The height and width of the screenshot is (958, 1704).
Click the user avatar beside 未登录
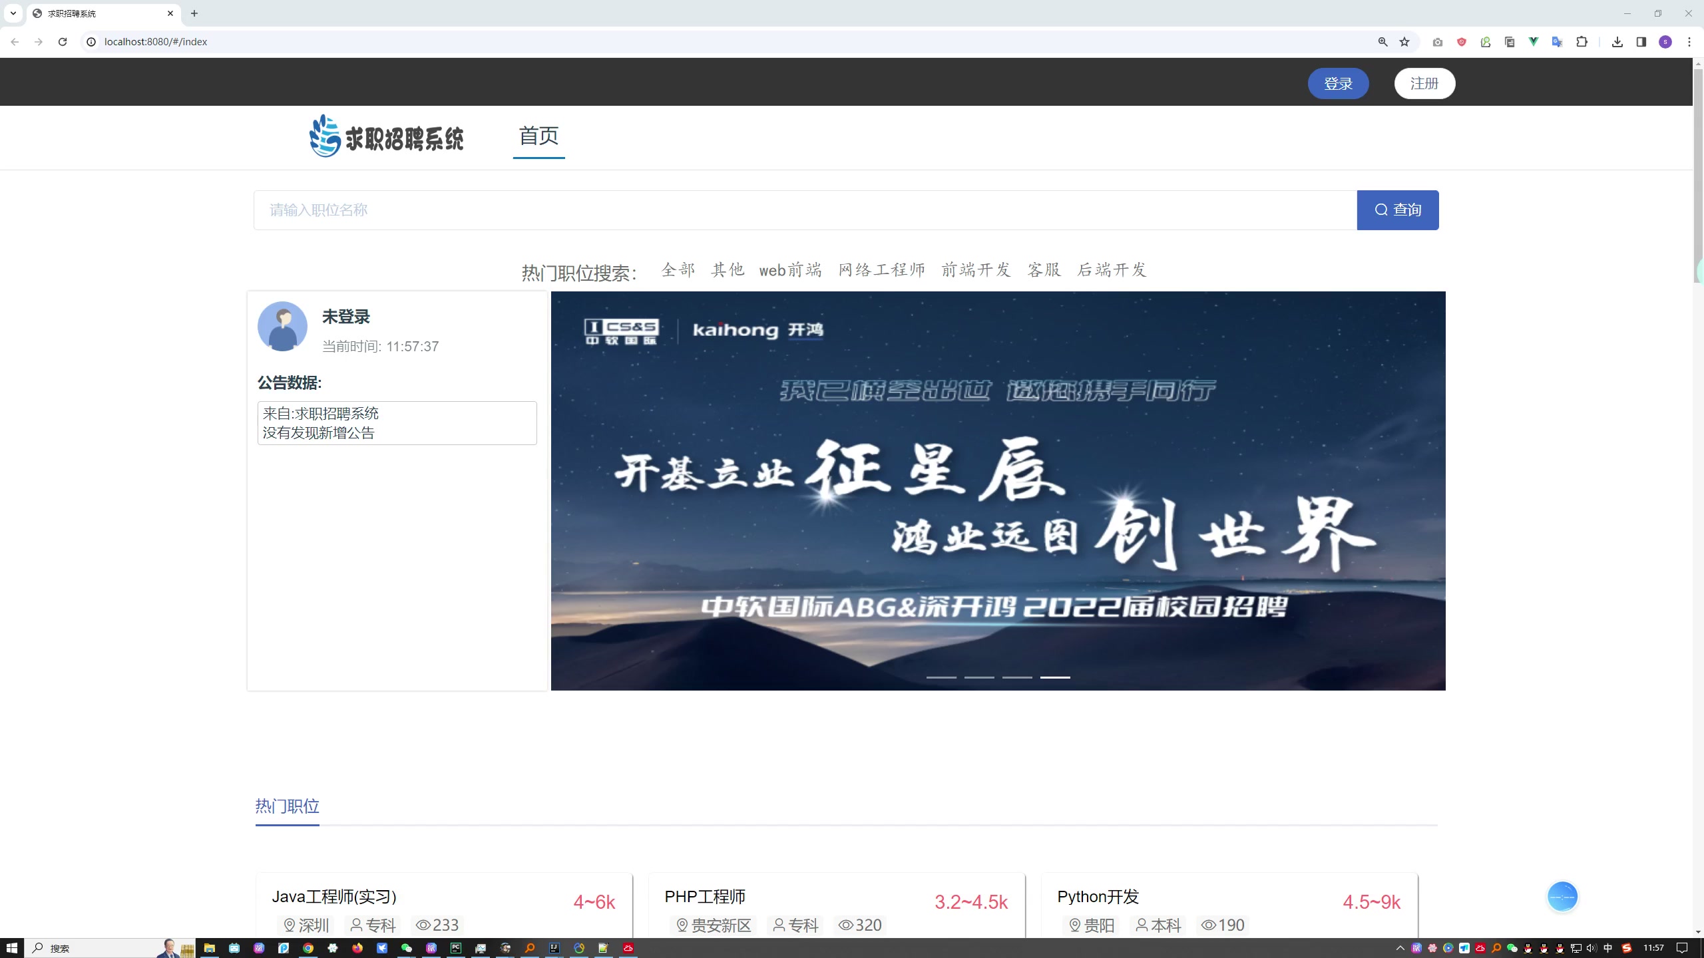pyautogui.click(x=282, y=326)
